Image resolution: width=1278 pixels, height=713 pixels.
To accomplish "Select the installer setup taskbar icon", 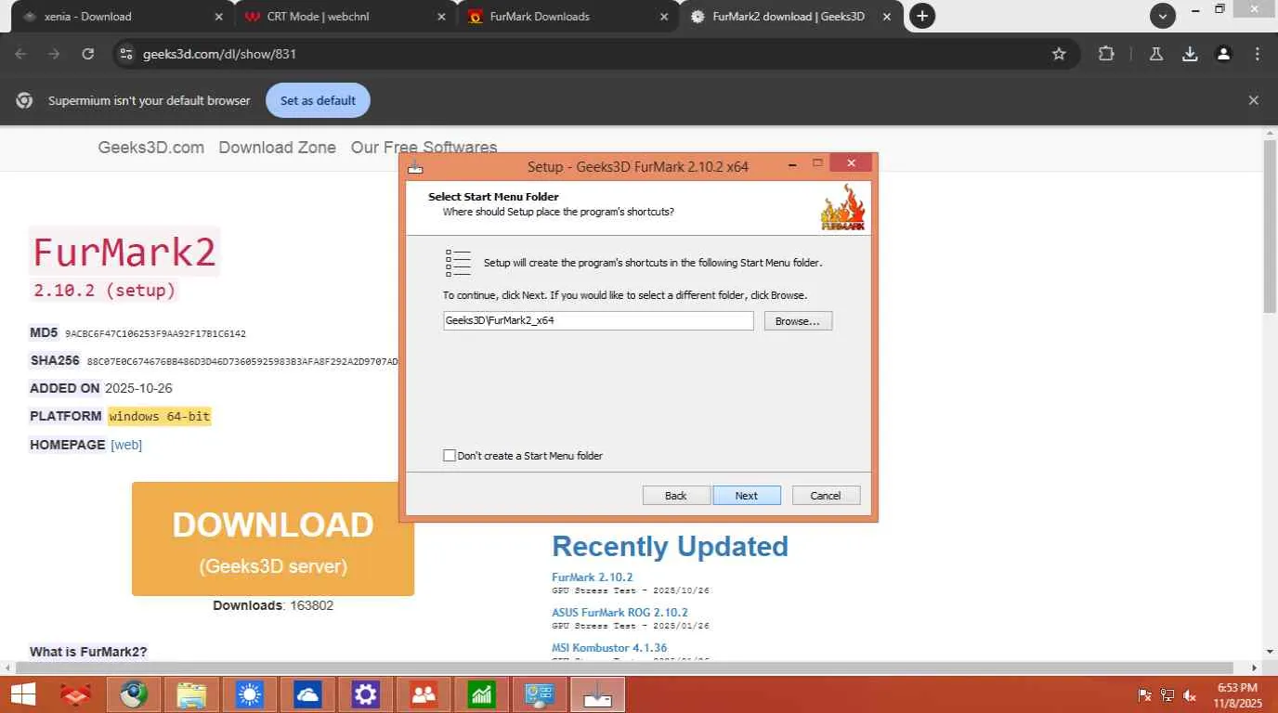I will 597,694.
